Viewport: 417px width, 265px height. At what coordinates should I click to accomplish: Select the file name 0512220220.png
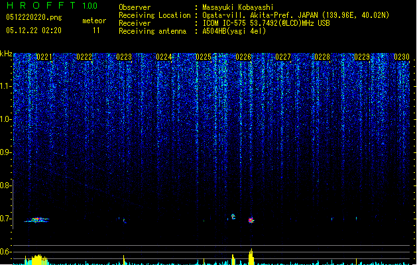34,17
